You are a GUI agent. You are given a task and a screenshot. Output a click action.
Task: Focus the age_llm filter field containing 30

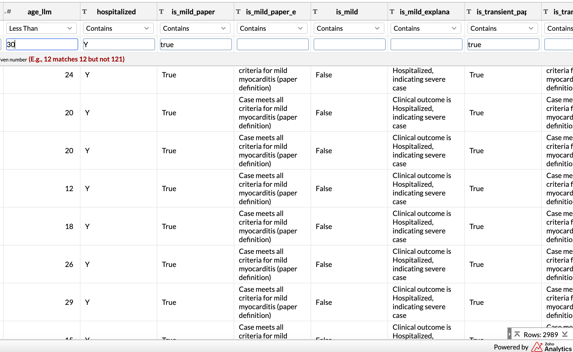point(42,45)
